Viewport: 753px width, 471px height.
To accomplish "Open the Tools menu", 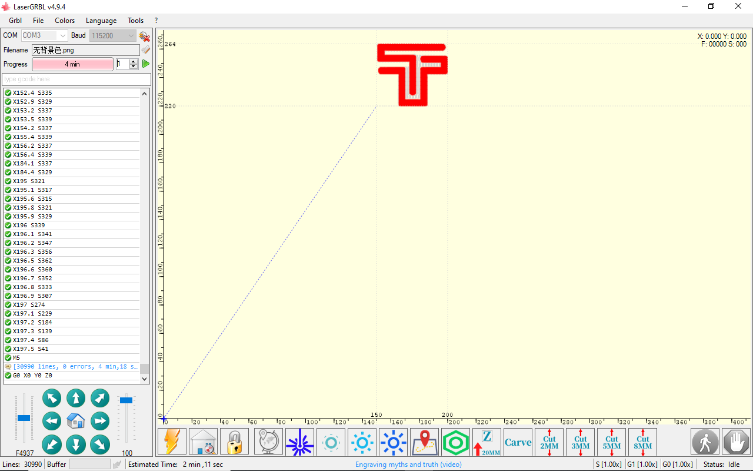I will tap(136, 21).
